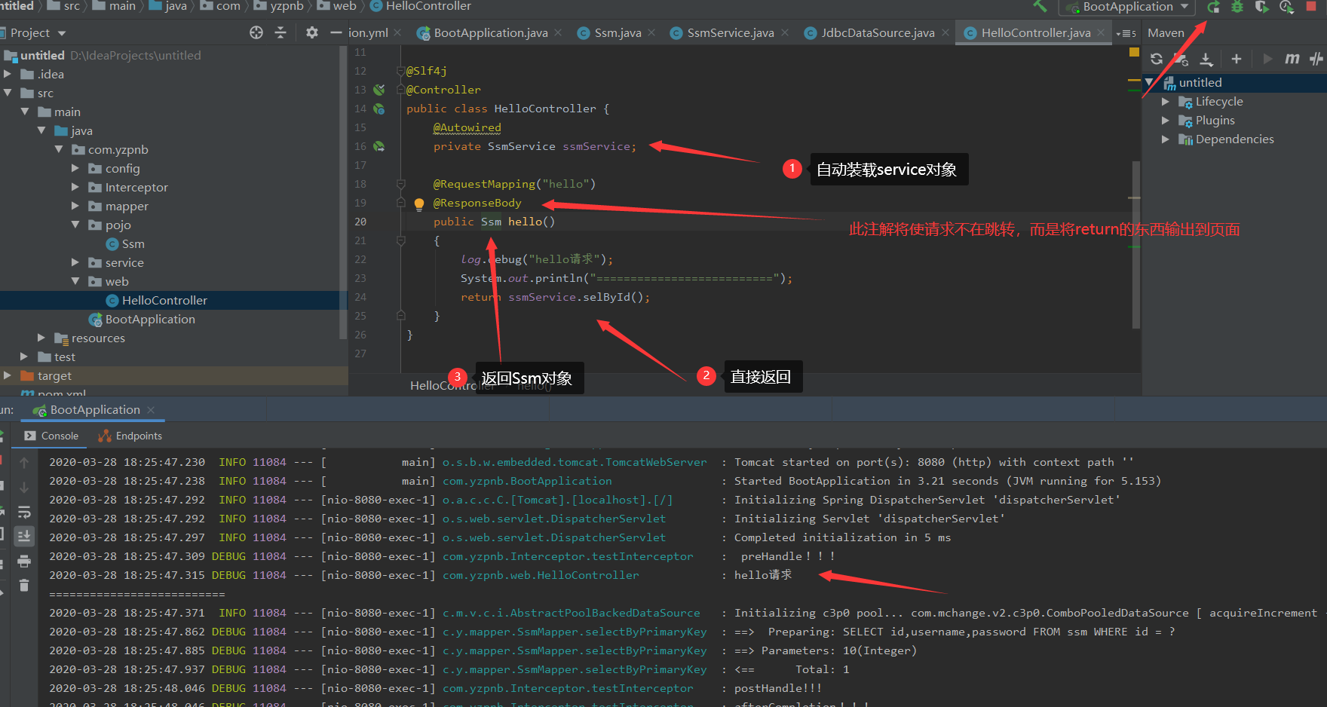Toggle soft-wrap in console

24,513
